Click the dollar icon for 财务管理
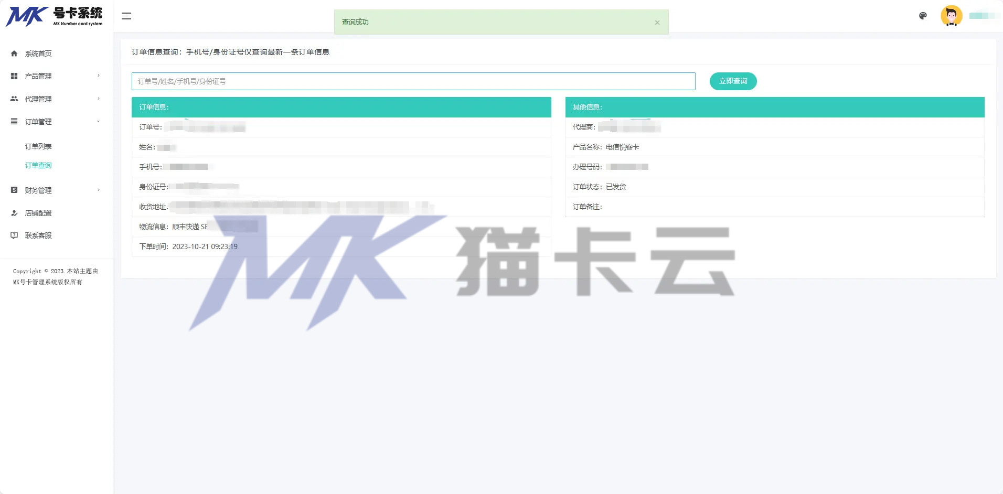This screenshot has height=494, width=1003. [14, 190]
